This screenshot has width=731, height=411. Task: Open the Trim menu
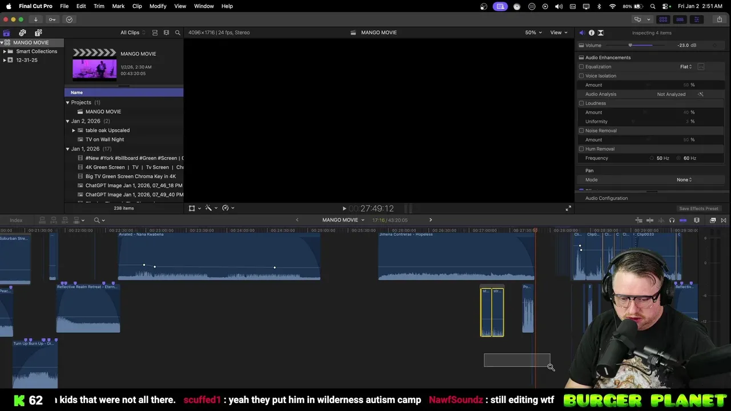point(99,6)
